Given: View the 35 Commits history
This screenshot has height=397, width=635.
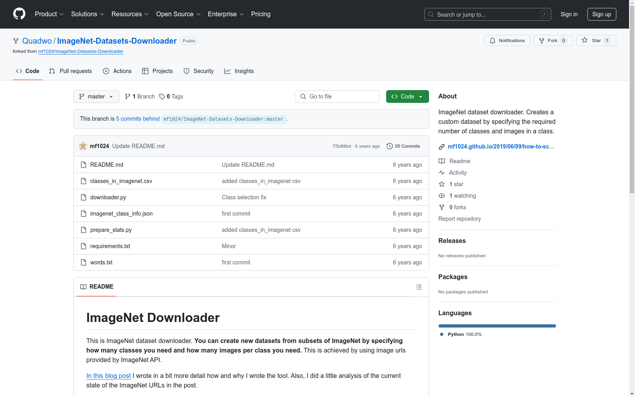Looking at the screenshot, I should click(x=403, y=146).
